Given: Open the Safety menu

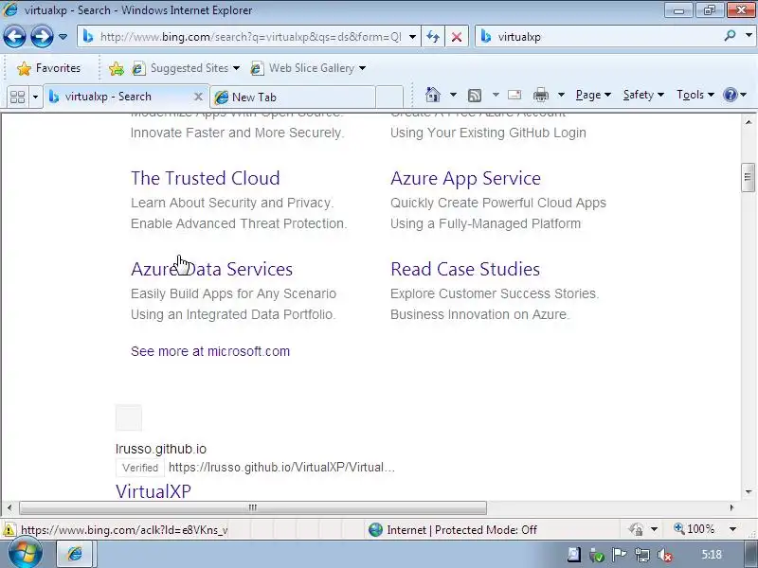Looking at the screenshot, I should tap(643, 95).
